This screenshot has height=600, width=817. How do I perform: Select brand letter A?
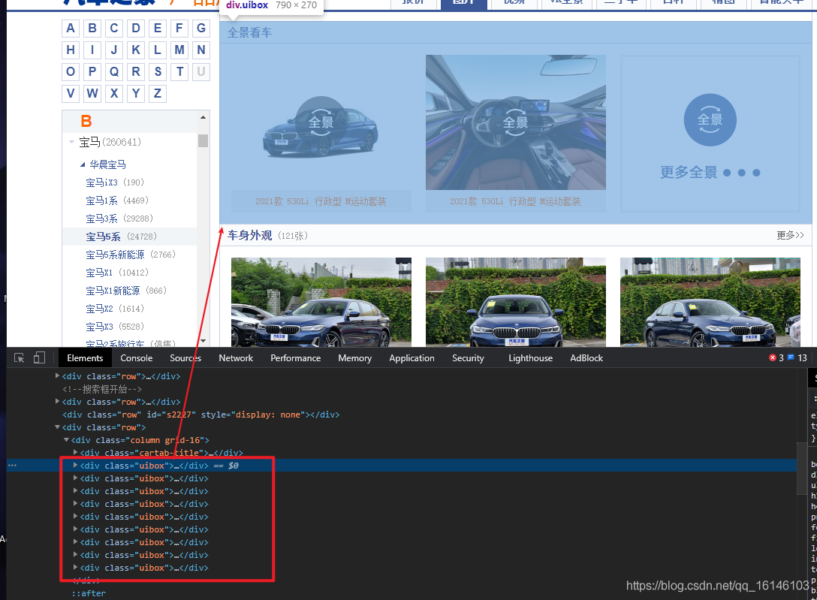[x=71, y=28]
